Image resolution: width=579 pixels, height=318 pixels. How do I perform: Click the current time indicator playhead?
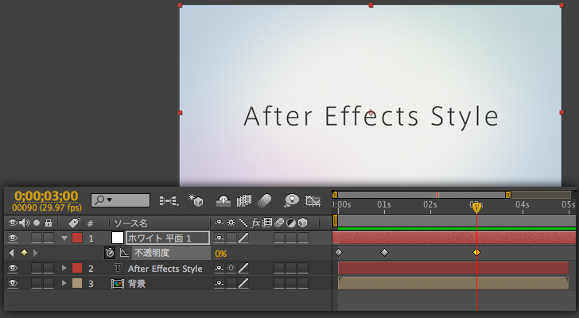pos(476,207)
